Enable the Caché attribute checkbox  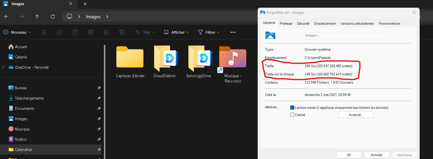[292, 115]
